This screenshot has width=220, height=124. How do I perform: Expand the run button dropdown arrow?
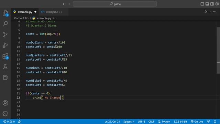(x=209, y=12)
